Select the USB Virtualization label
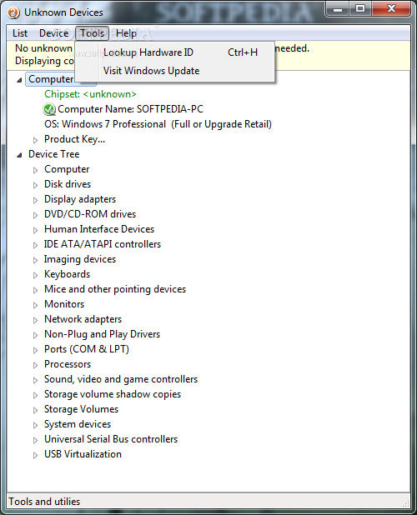This screenshot has width=417, height=515. [x=83, y=454]
